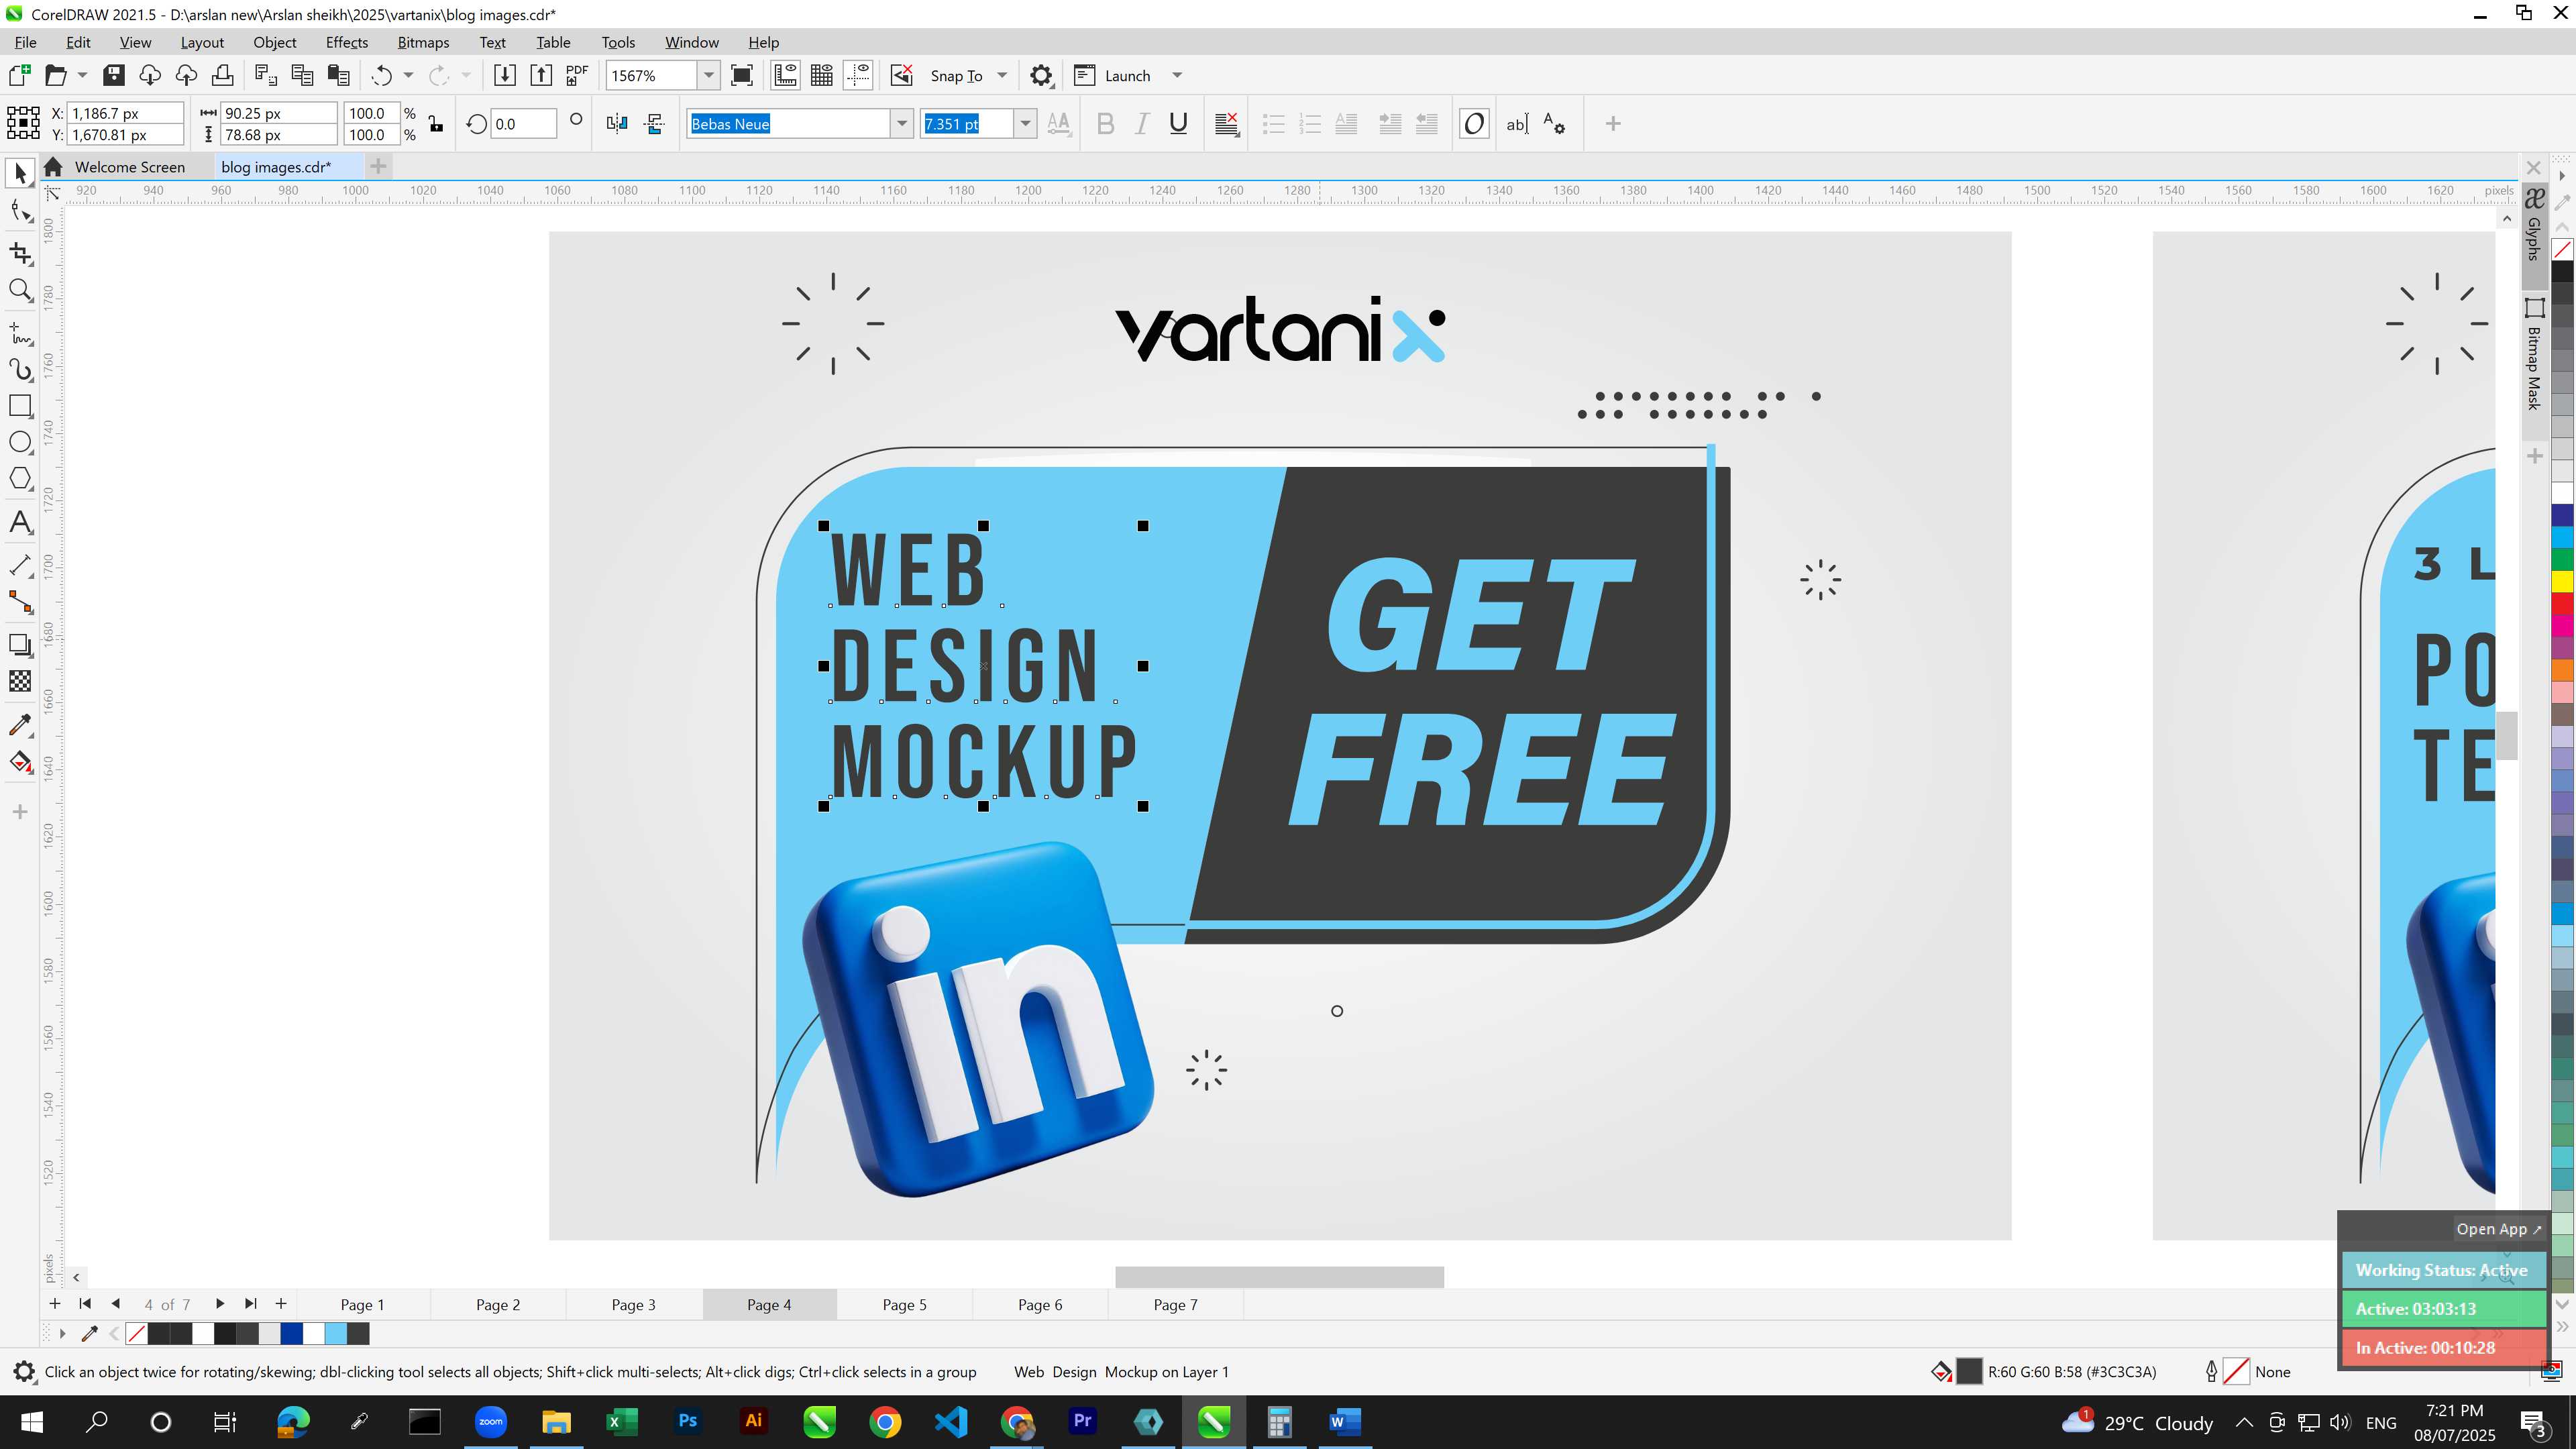2576x1449 pixels.
Task: Click the Export icon
Action: 541,75
